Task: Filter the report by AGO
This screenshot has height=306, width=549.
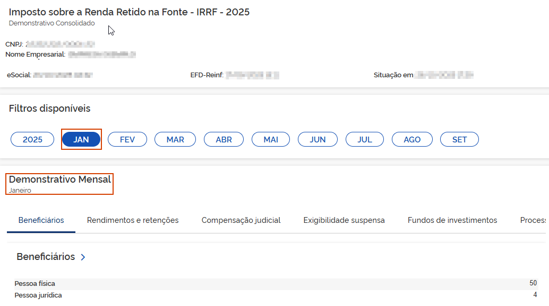Action: [x=412, y=139]
